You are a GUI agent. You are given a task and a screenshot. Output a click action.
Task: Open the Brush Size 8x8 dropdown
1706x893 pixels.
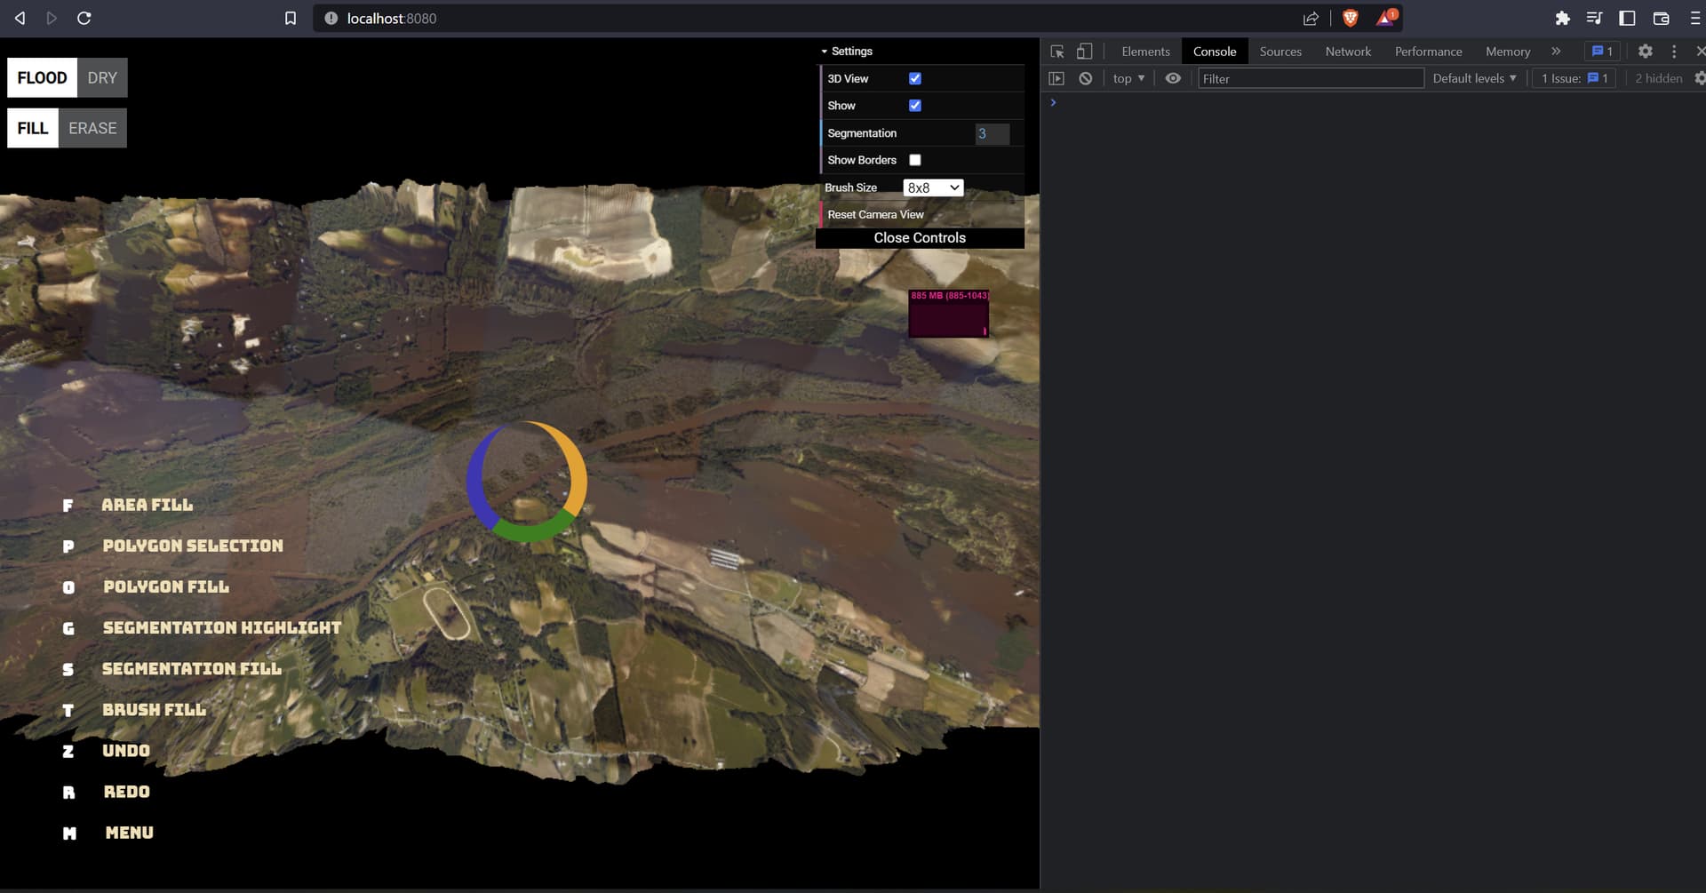pos(933,187)
